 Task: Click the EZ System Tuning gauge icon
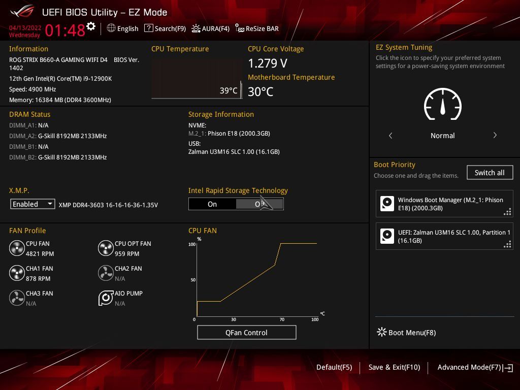[x=443, y=104]
